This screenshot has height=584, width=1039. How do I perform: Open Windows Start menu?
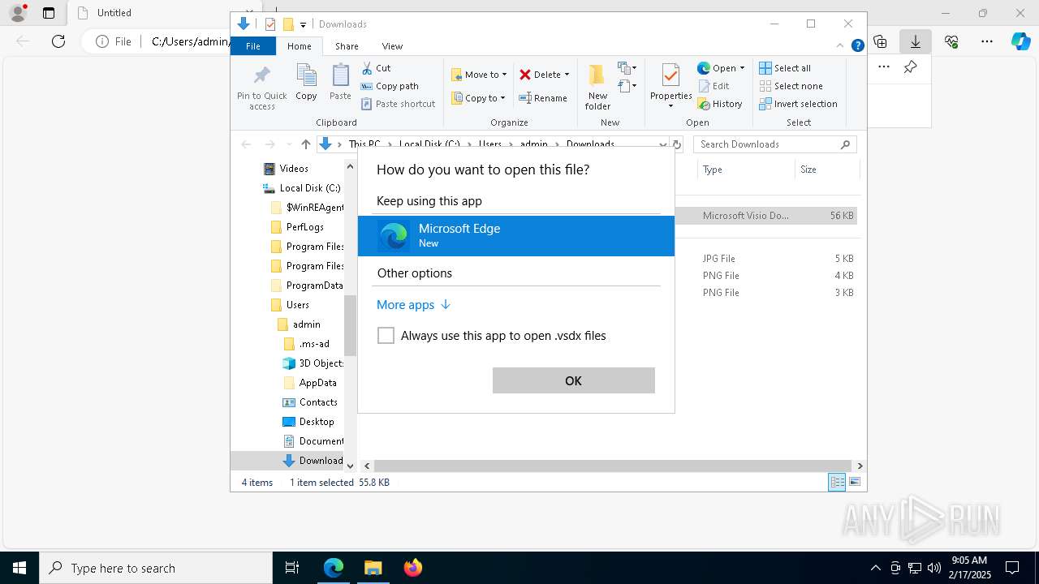click(x=19, y=568)
